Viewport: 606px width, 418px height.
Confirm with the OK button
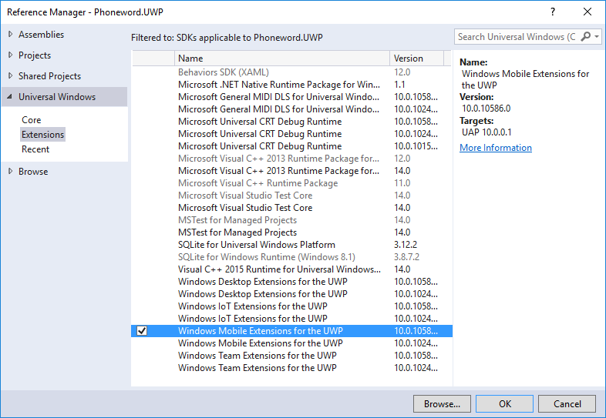coord(504,403)
